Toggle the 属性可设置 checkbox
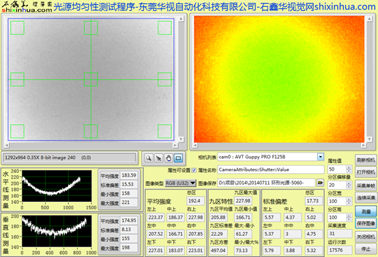 click(x=194, y=170)
